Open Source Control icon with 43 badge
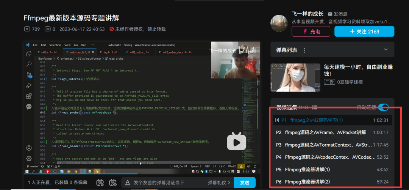The image size is (409, 190). (x=29, y=75)
